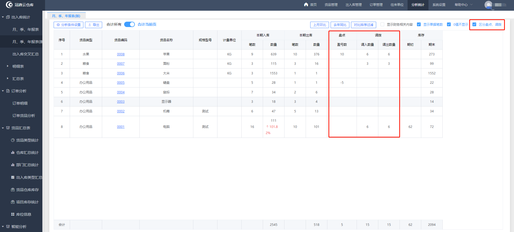The width and height of the screenshot is (514, 232).
Task: Click the box icon for 项目库存统计
Action: pos(13,202)
